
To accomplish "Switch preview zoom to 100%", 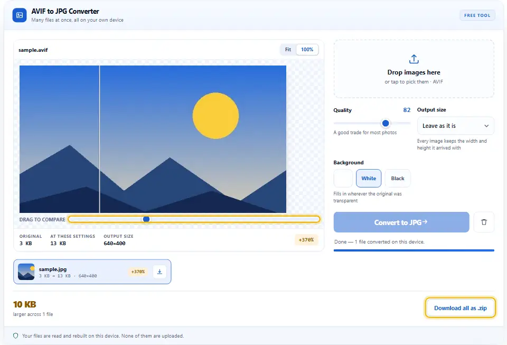I will coord(307,50).
